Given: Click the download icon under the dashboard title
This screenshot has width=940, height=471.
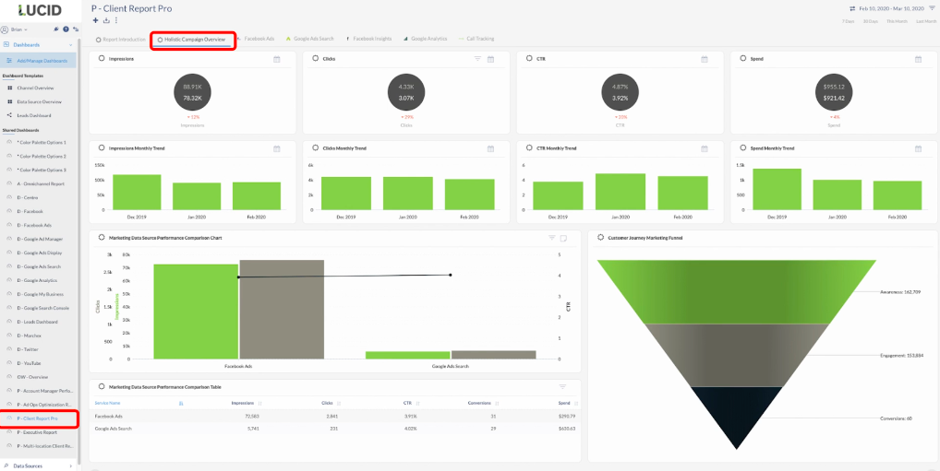Looking at the screenshot, I should point(106,20).
